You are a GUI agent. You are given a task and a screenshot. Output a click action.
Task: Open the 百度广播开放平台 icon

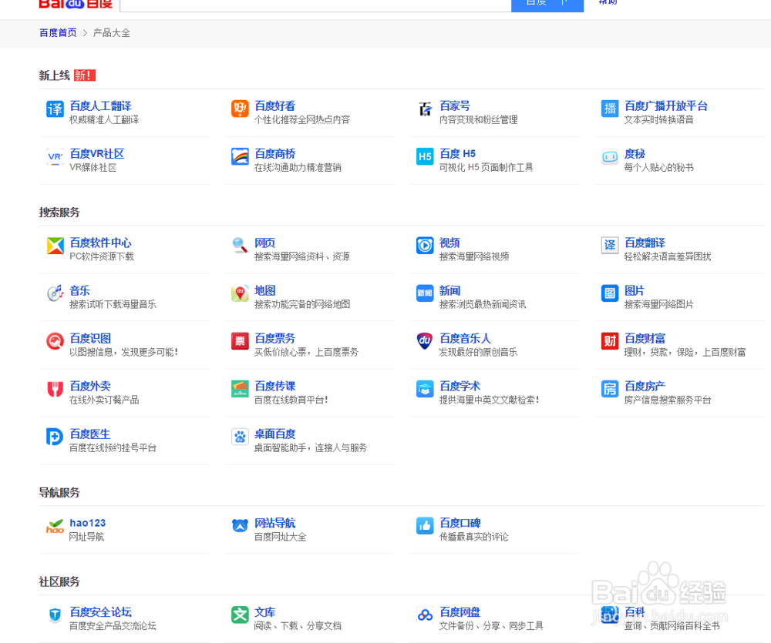610,109
